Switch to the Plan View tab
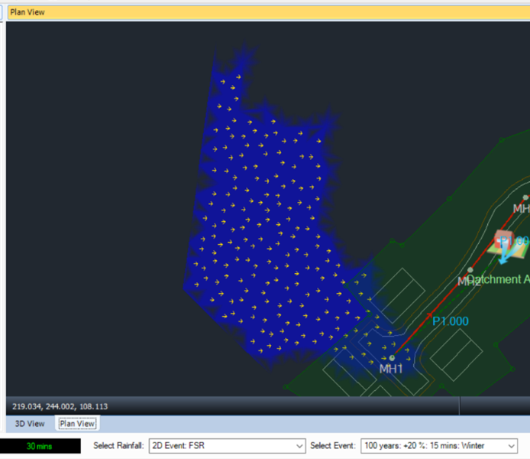 tap(77, 423)
